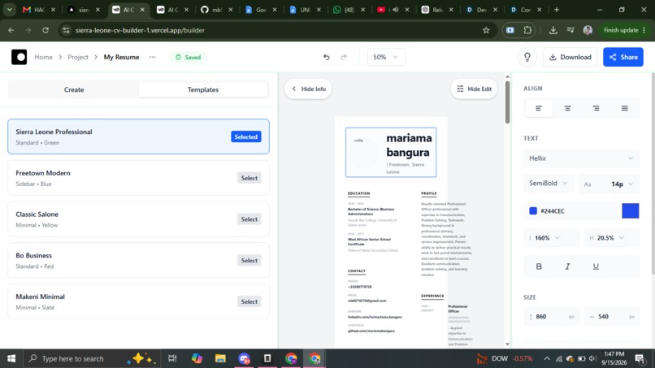Switch to the Templates tab
The image size is (655, 368).
coord(203,89)
